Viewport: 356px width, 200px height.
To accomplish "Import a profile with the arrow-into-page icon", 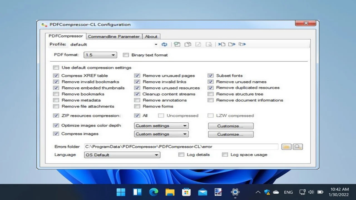I will (222, 44).
